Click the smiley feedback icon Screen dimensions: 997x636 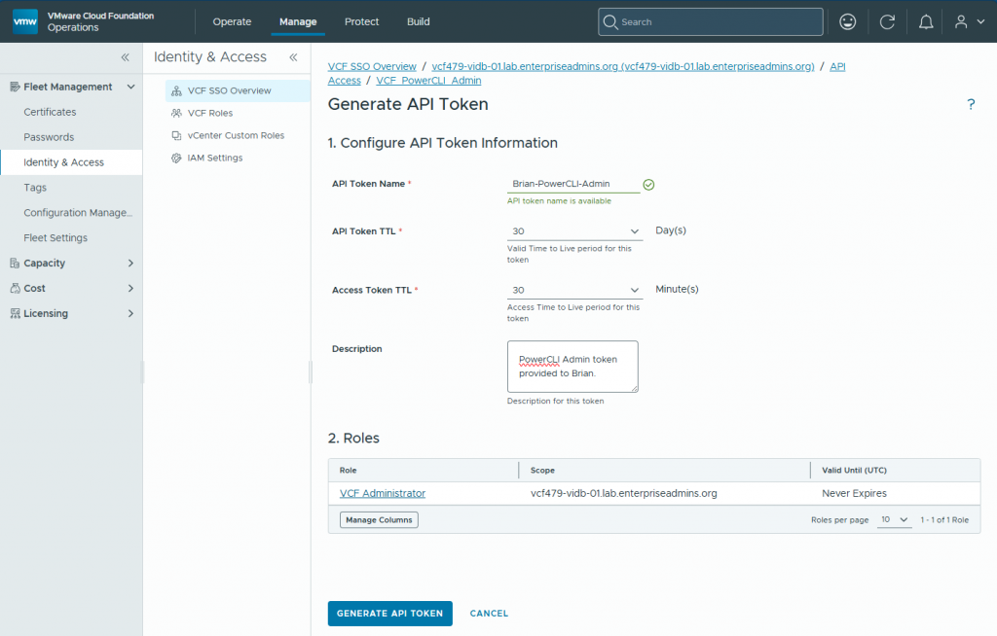coord(848,21)
